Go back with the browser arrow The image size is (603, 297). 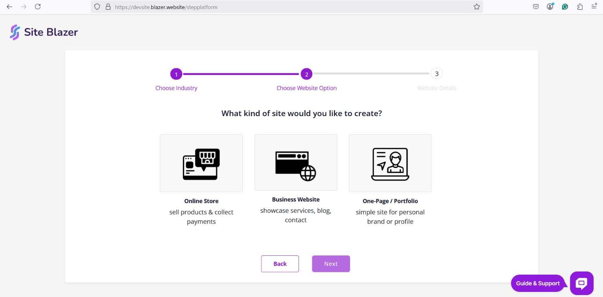pyautogui.click(x=9, y=7)
